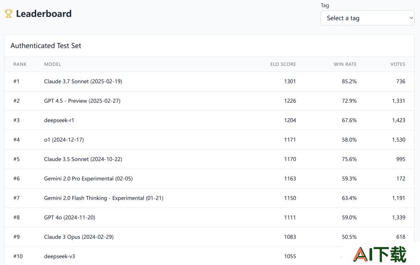Click rank #9 cell

point(16,237)
